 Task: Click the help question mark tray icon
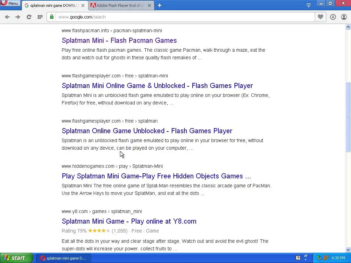298,258
